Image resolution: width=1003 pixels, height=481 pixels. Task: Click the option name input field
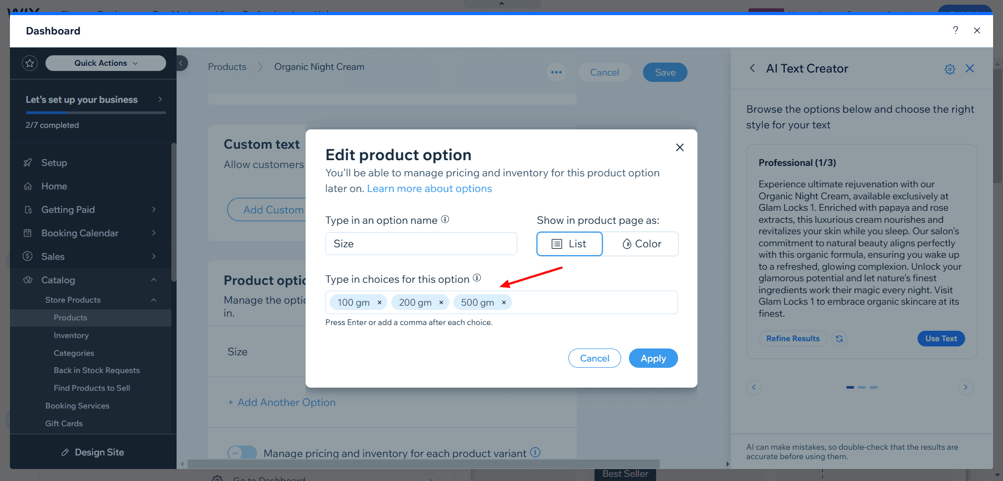[x=421, y=244]
